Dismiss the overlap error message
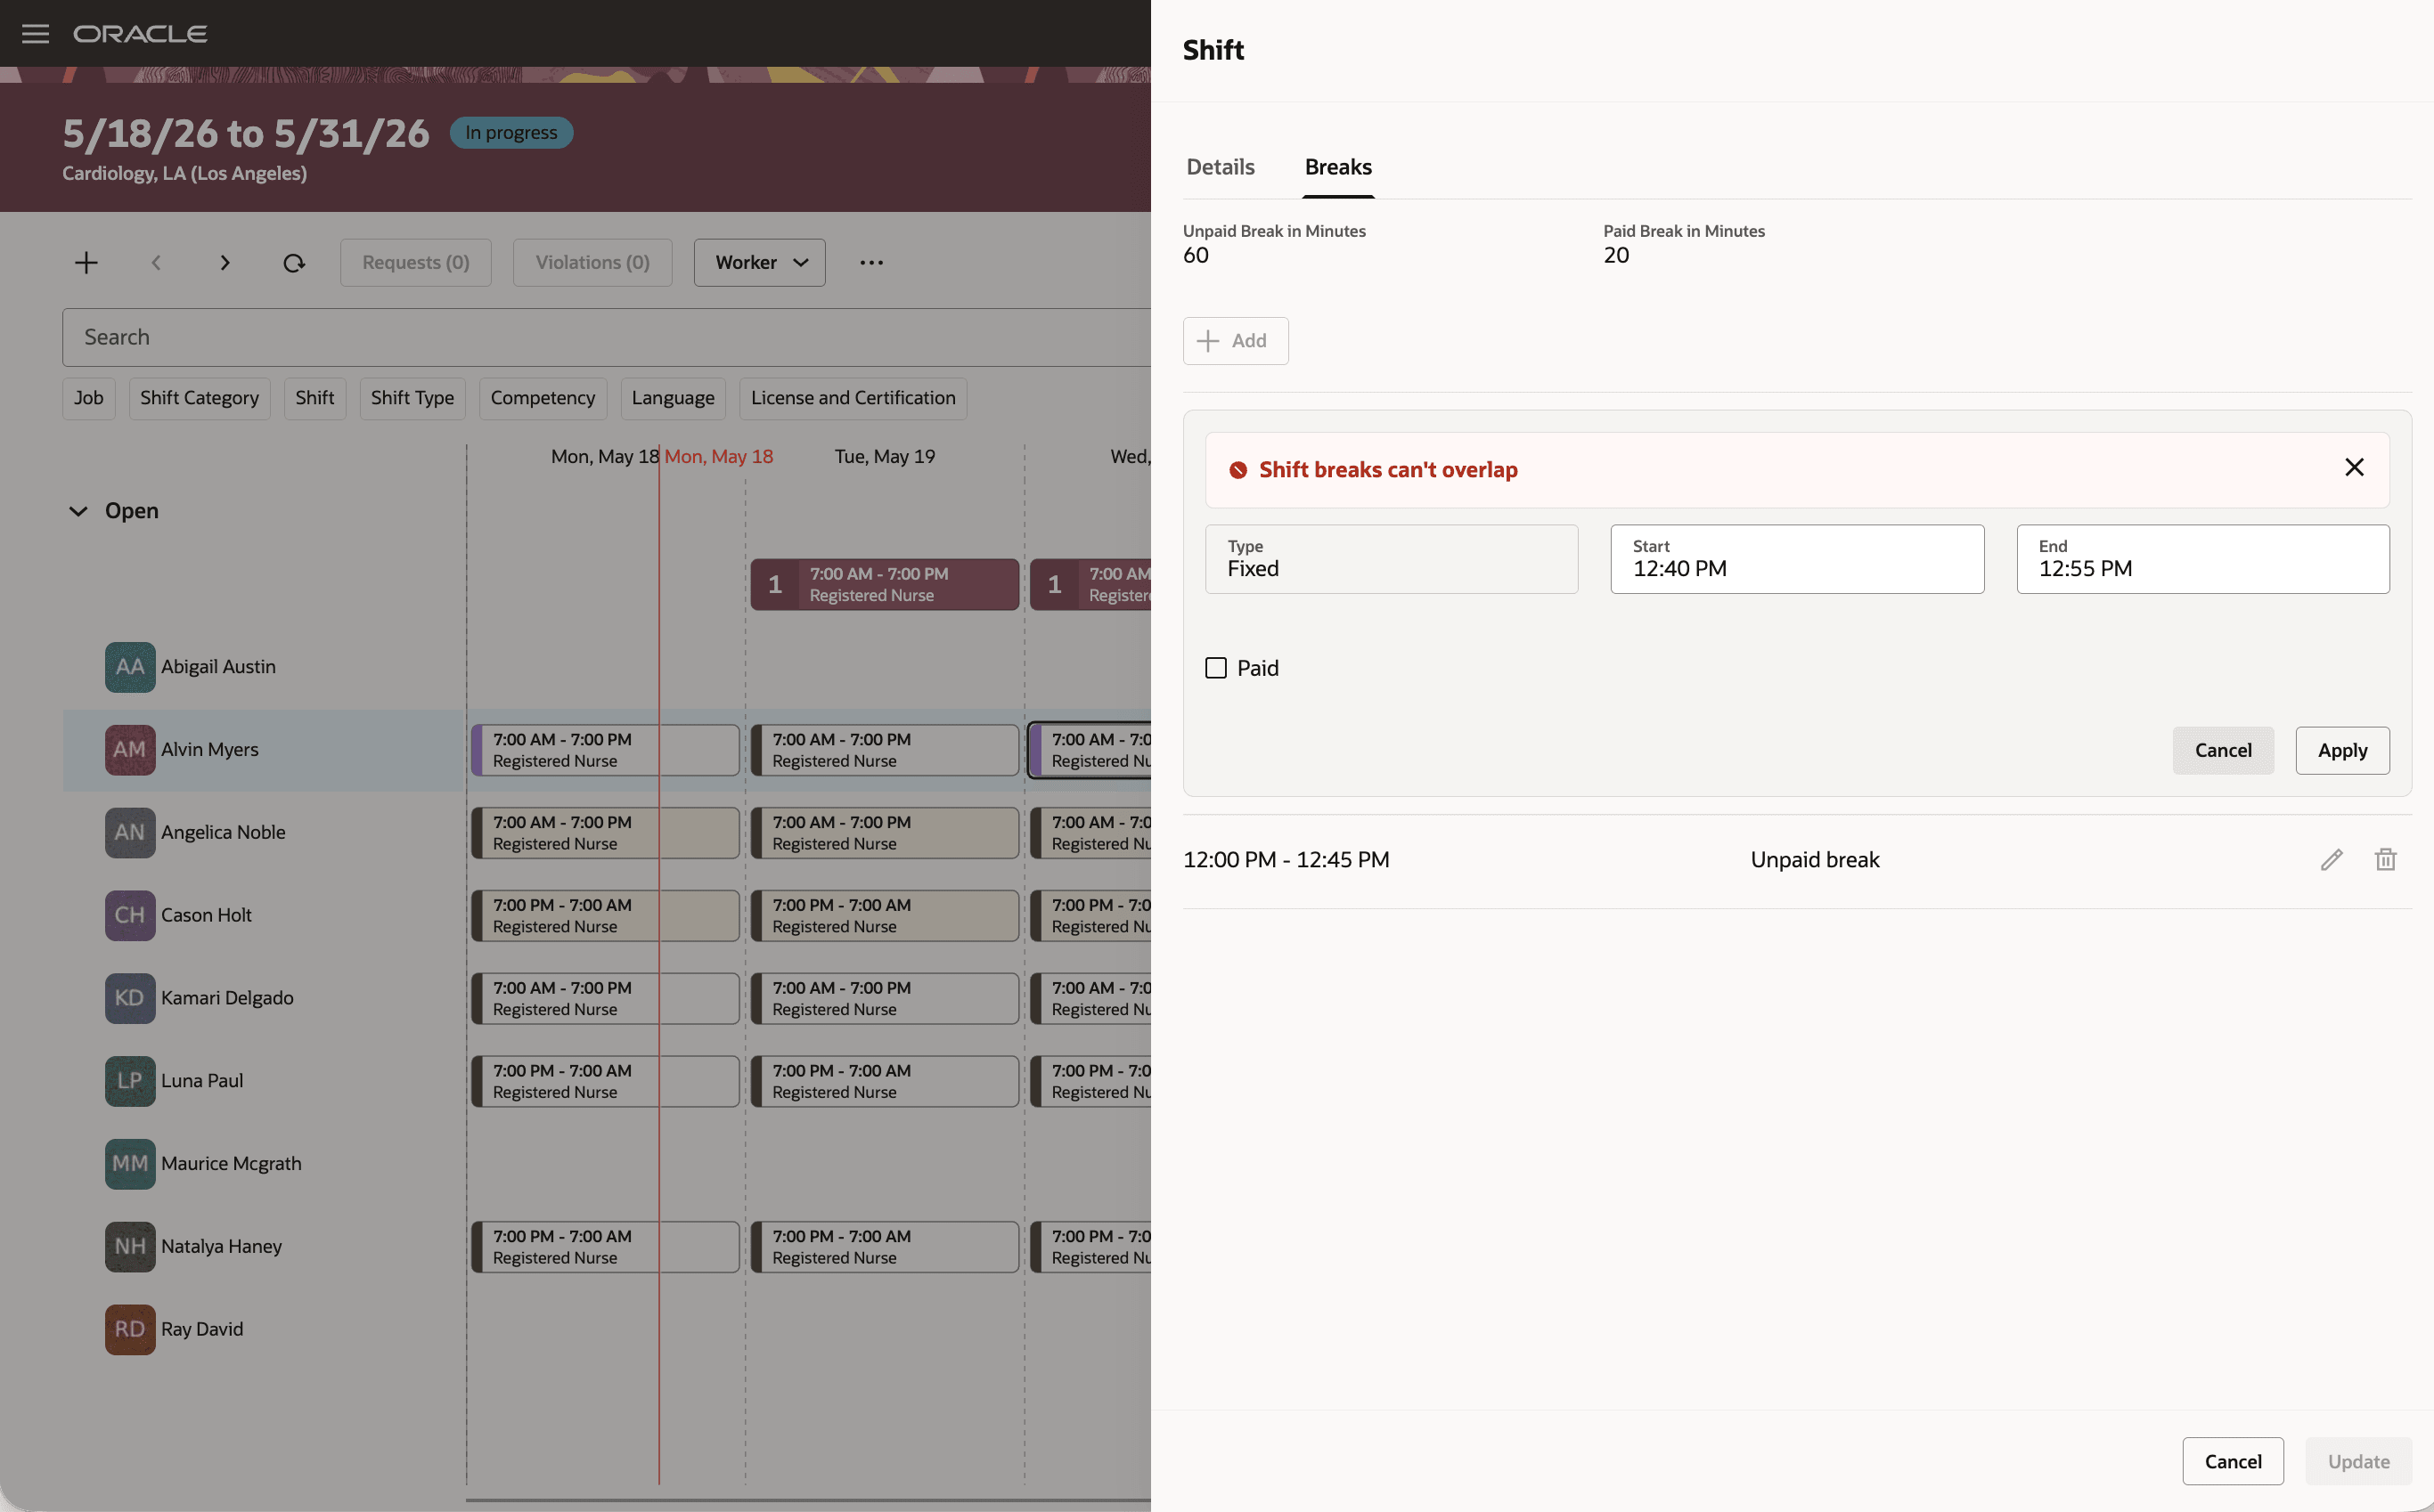This screenshot has width=2434, height=1512. [x=2354, y=467]
